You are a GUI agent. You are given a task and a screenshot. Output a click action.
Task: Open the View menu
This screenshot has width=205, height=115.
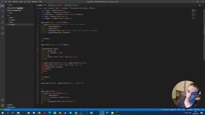click(21, 2)
